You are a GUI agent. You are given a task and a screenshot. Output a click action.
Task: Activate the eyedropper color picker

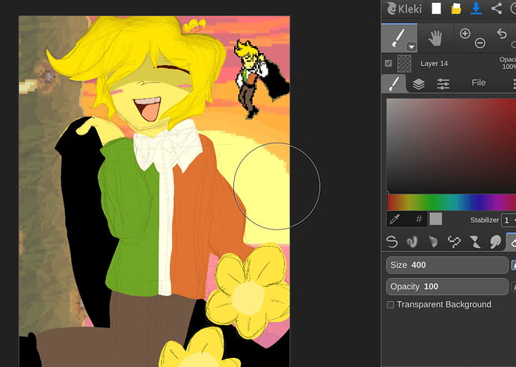coord(395,219)
